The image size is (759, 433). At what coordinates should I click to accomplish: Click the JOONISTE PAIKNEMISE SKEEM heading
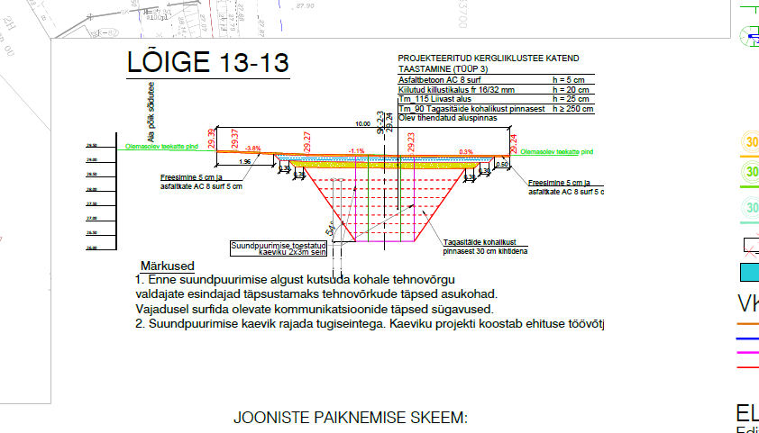click(351, 418)
